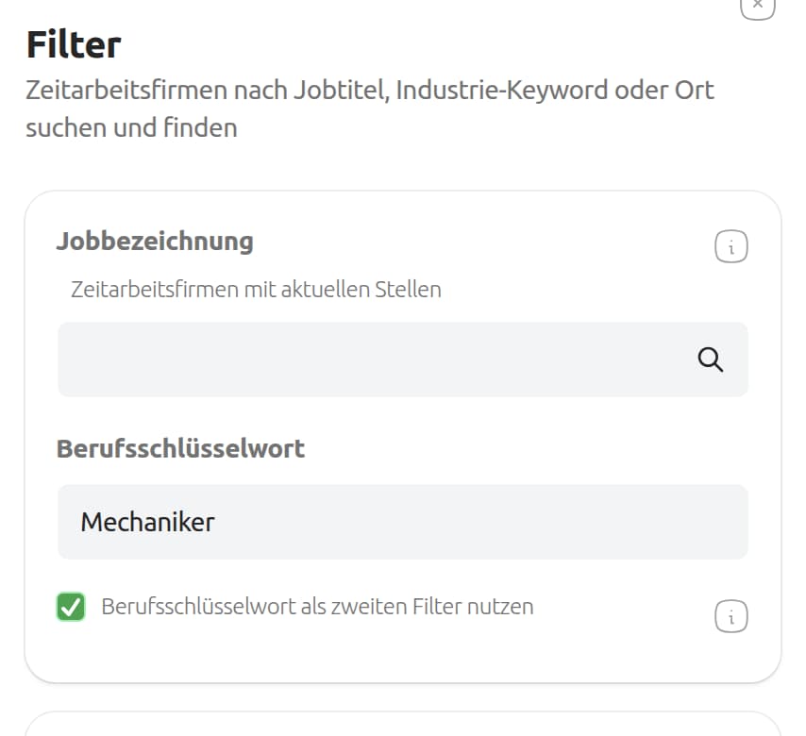This screenshot has width=806, height=736.
Task: Open info icon beside the Berufsschlüsselwort checkbox
Action: 731,617
